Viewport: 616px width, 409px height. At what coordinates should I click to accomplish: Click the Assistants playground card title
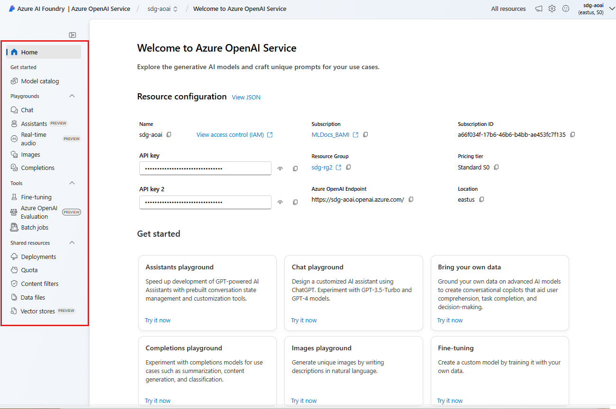coord(180,267)
